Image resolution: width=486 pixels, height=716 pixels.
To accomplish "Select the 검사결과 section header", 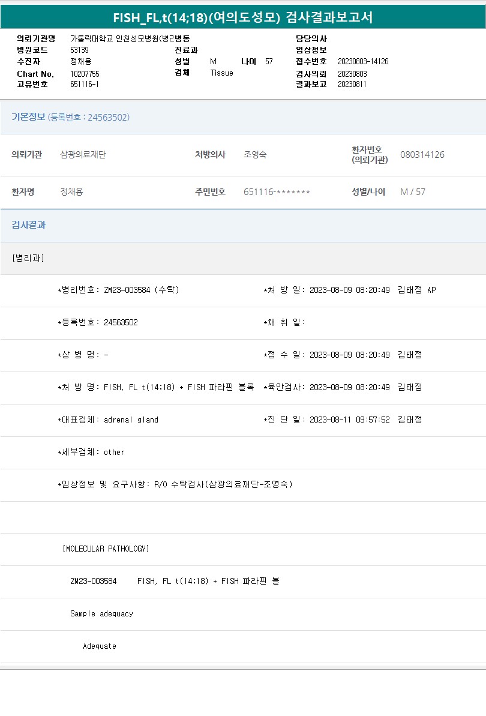I will (28, 225).
